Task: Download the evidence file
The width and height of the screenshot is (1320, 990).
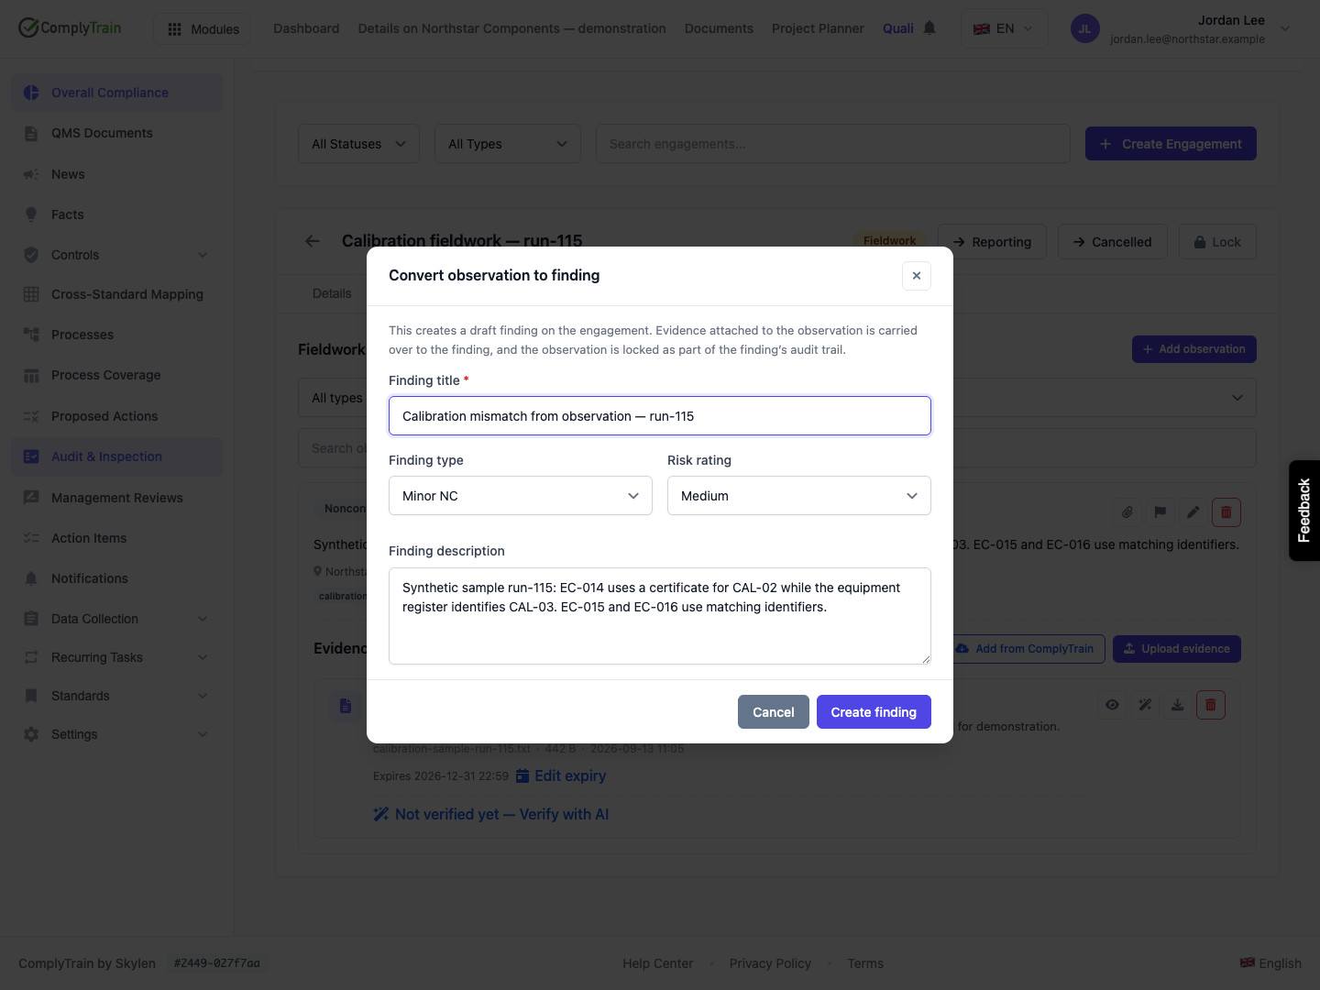Action: coord(1178,705)
